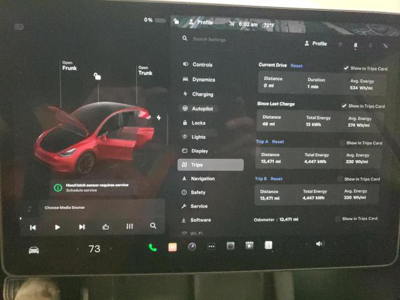The image size is (400, 300).
Task: Open Navigation settings menu
Action: click(199, 179)
